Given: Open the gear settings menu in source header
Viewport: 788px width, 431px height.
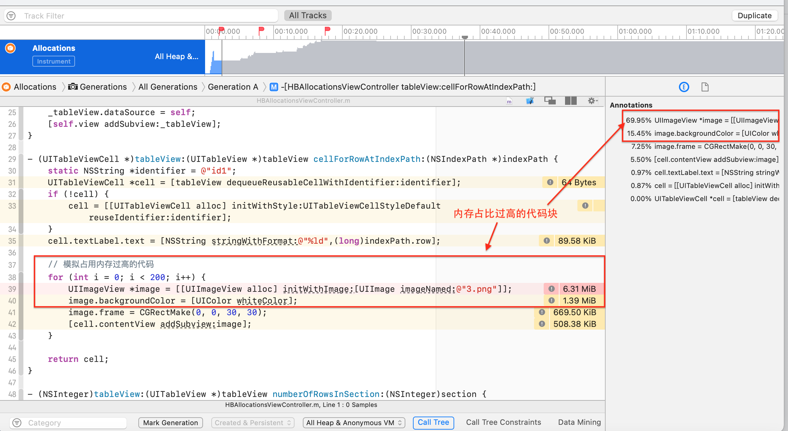Looking at the screenshot, I should click(x=593, y=101).
